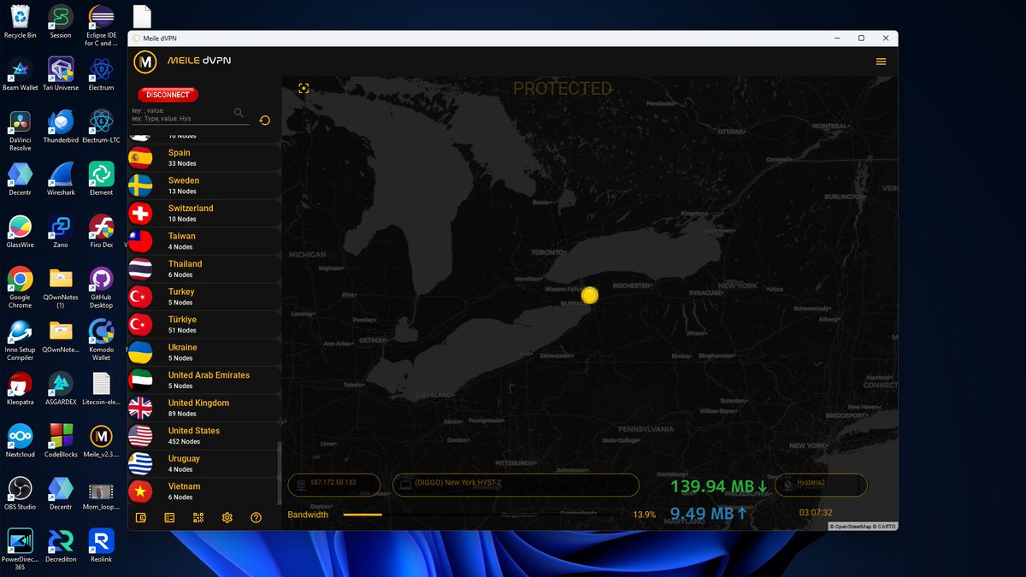The width and height of the screenshot is (1026, 577).
Task: Launch OBS Studio from the desktop
Action: (20, 492)
